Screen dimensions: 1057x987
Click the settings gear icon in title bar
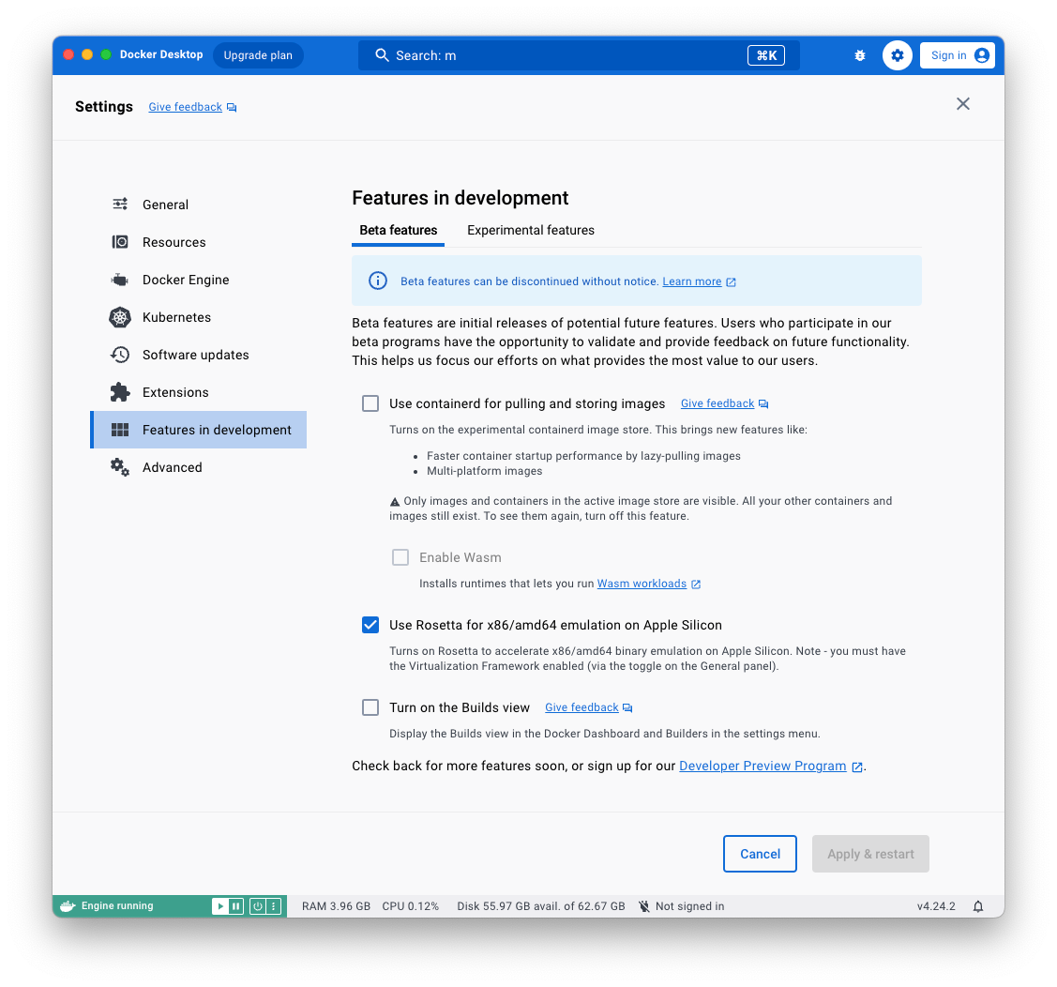[898, 55]
